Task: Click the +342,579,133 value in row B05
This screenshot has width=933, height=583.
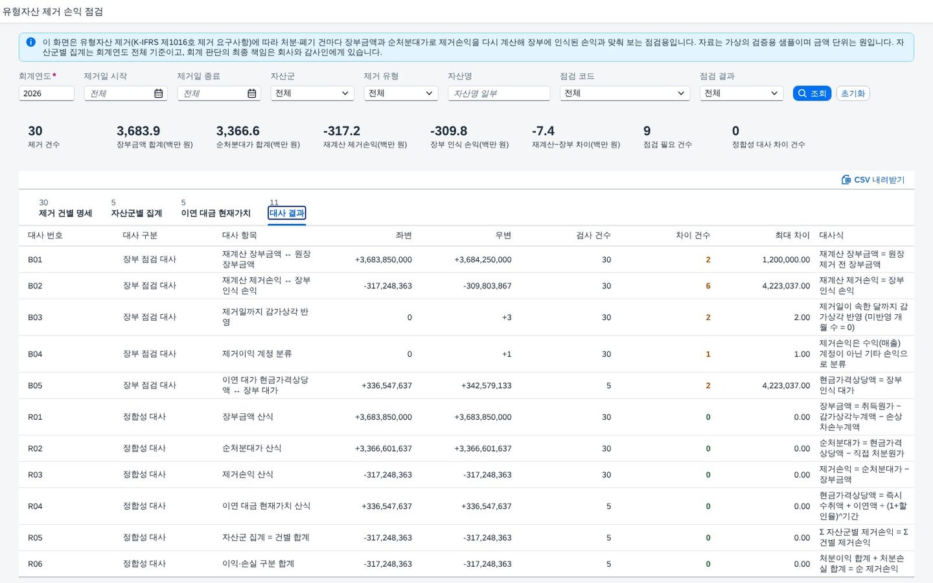Action: click(x=486, y=385)
